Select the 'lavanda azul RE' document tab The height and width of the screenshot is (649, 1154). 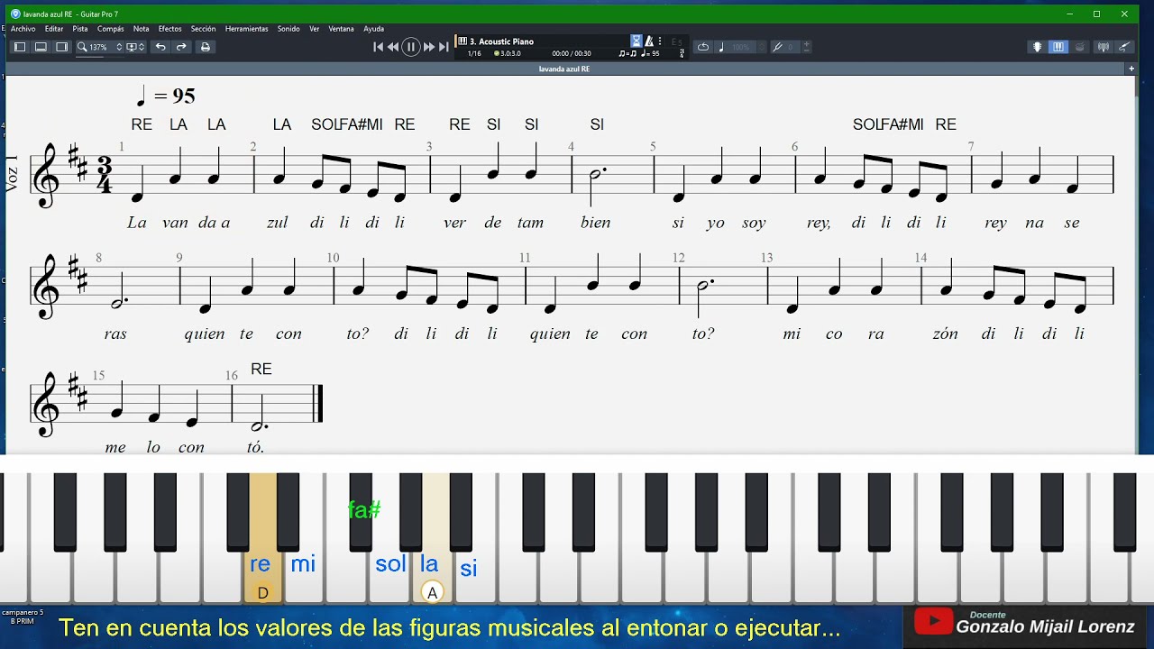[564, 69]
